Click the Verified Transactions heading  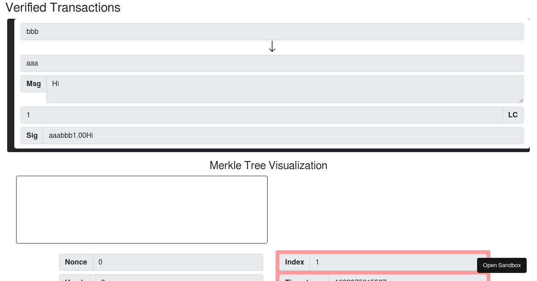[x=63, y=8]
